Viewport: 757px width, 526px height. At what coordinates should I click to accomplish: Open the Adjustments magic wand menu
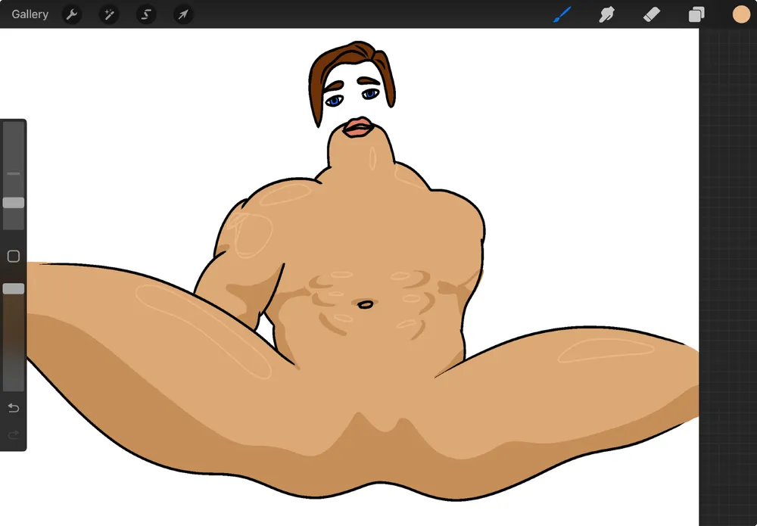(x=109, y=14)
